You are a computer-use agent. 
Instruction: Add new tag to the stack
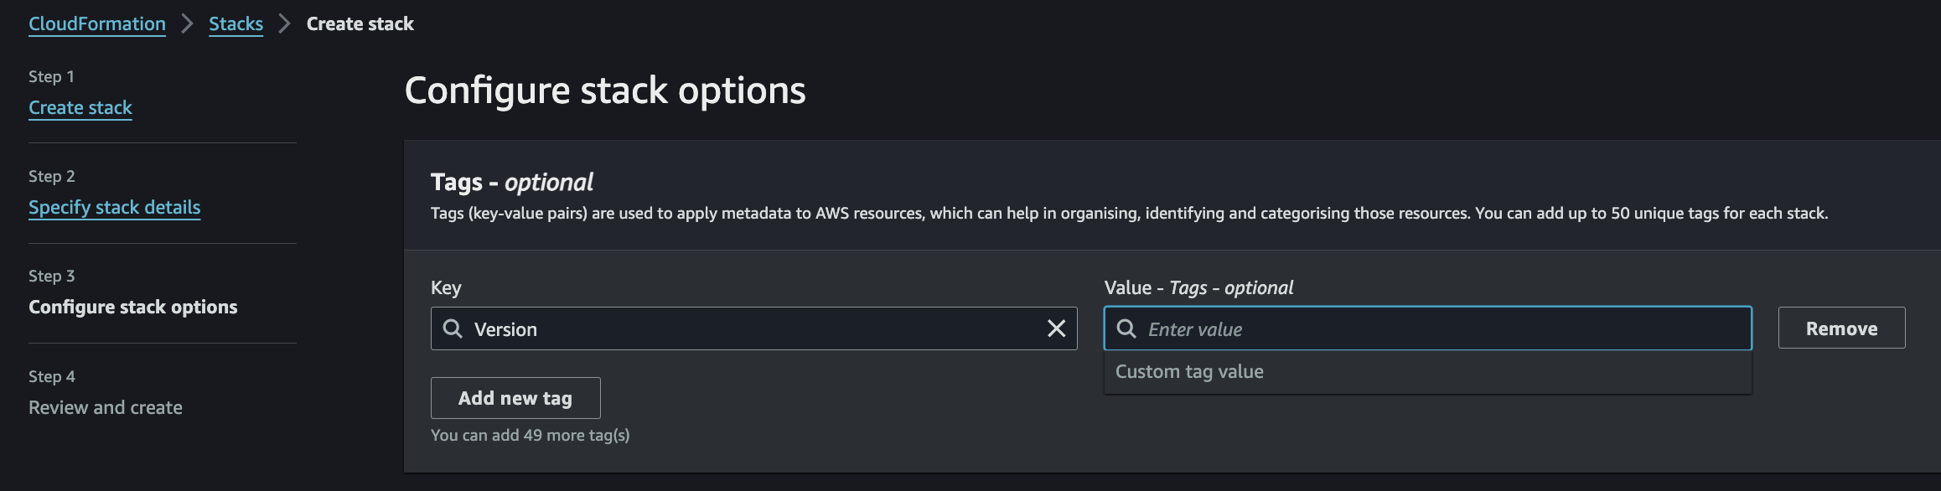[x=515, y=398]
